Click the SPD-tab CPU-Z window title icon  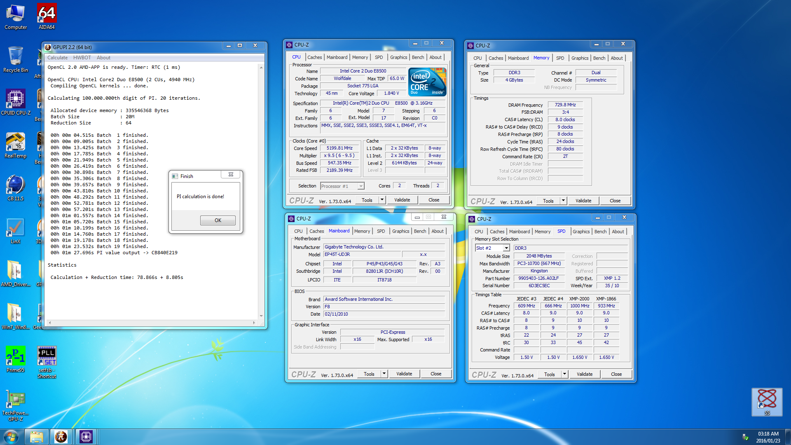click(x=472, y=219)
